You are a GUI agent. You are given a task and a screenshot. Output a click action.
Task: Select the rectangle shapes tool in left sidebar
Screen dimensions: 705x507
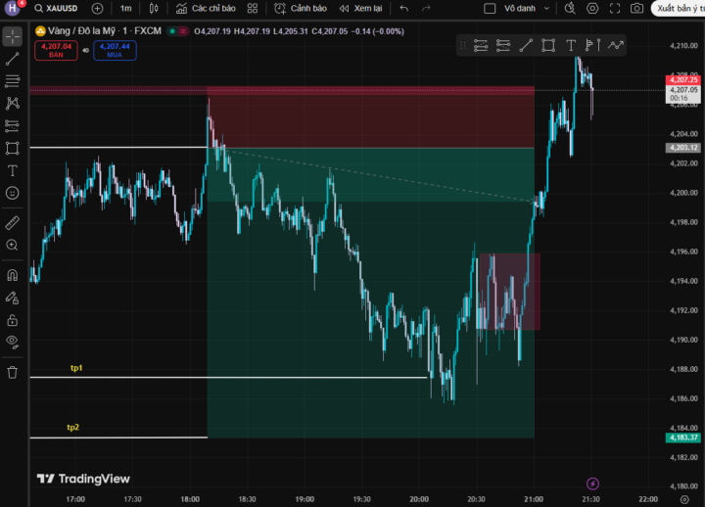(13, 149)
